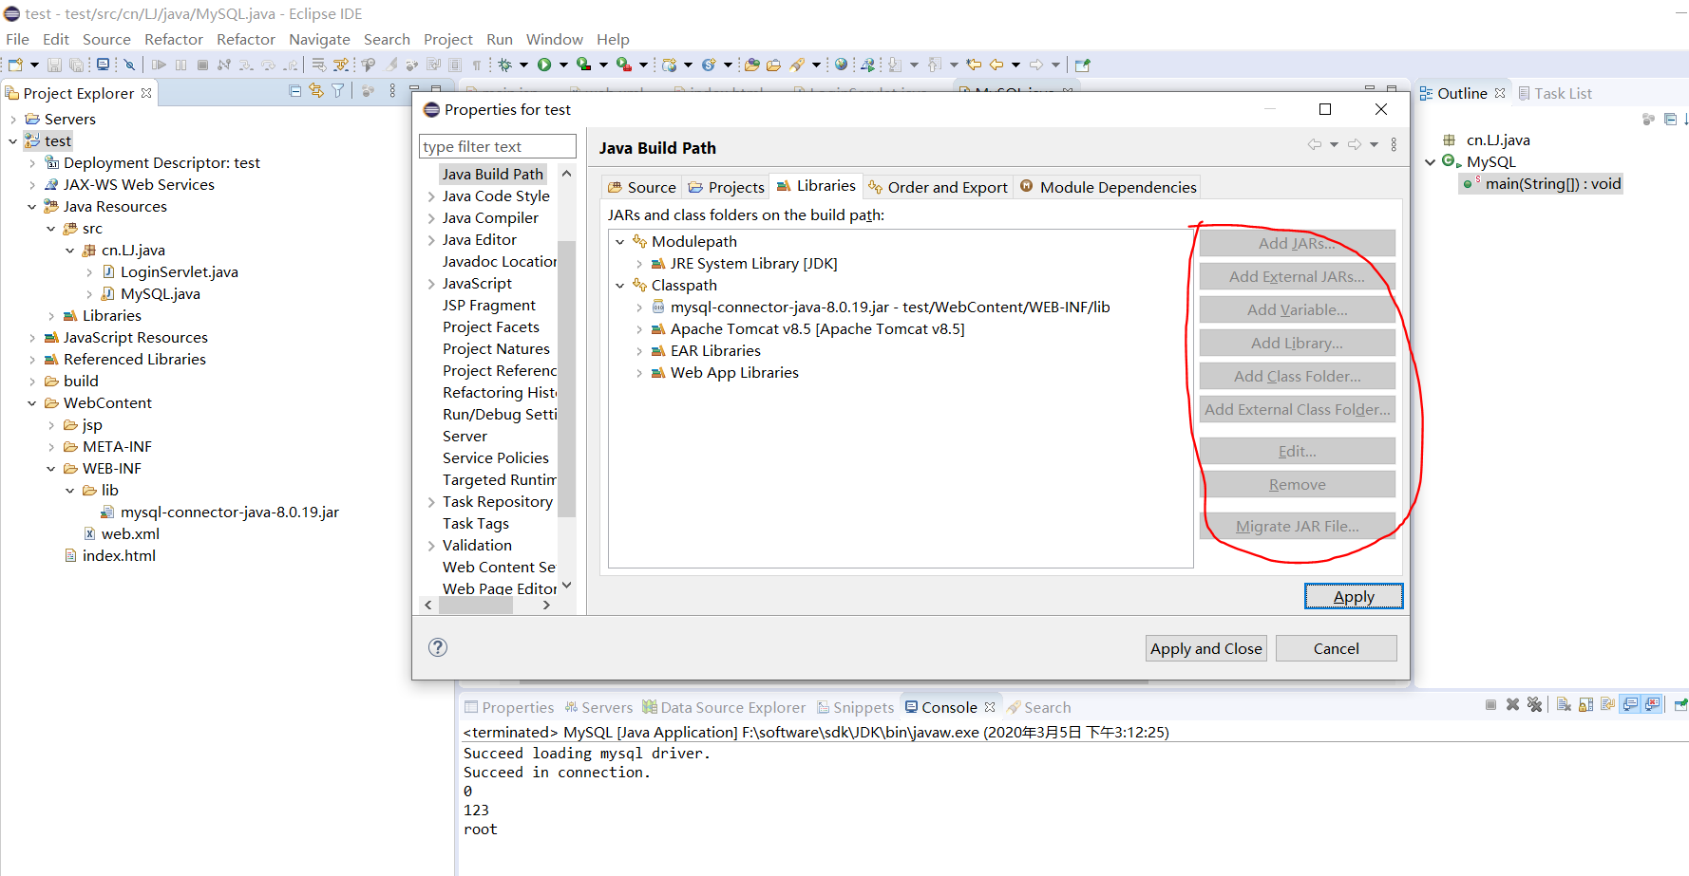This screenshot has height=876, width=1689.
Task: Click the Apply and Close button
Action: (x=1205, y=648)
